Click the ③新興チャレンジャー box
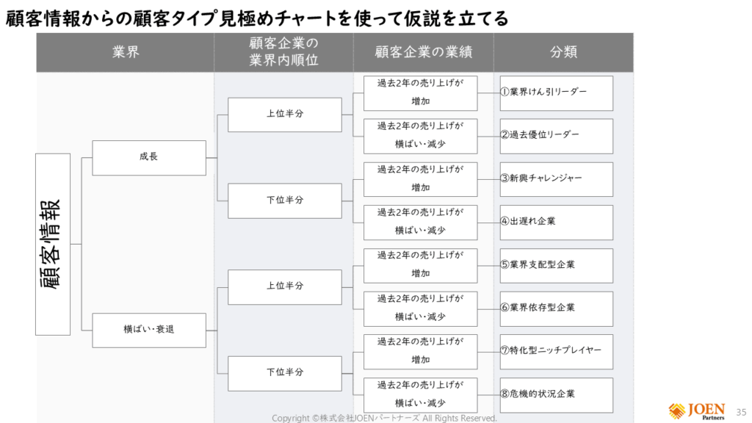The height and width of the screenshot is (423, 752). click(556, 178)
